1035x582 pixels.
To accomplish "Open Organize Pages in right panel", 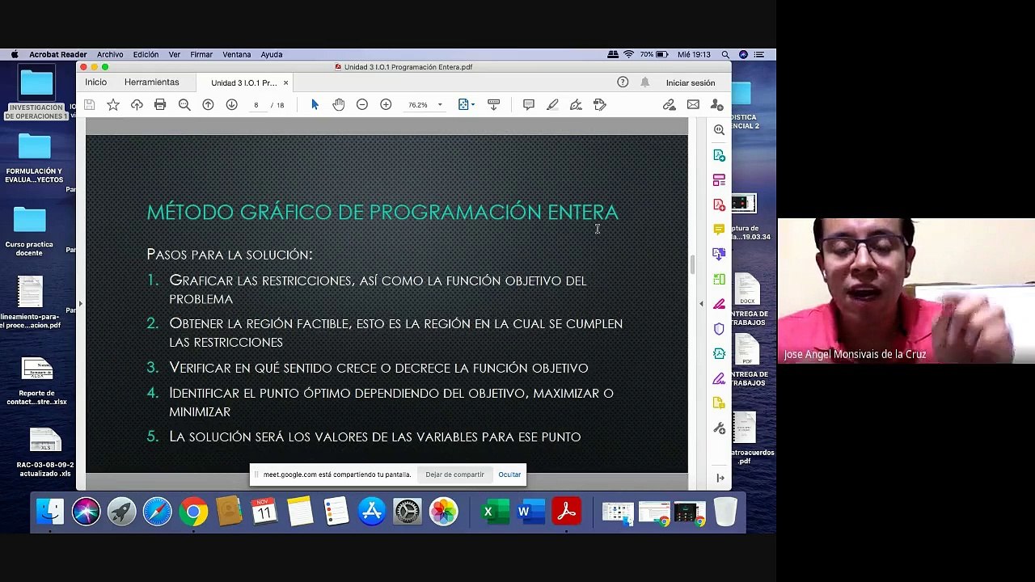I will pos(719,180).
